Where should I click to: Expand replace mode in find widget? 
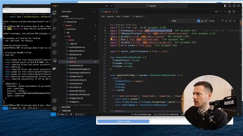tap(170, 21)
